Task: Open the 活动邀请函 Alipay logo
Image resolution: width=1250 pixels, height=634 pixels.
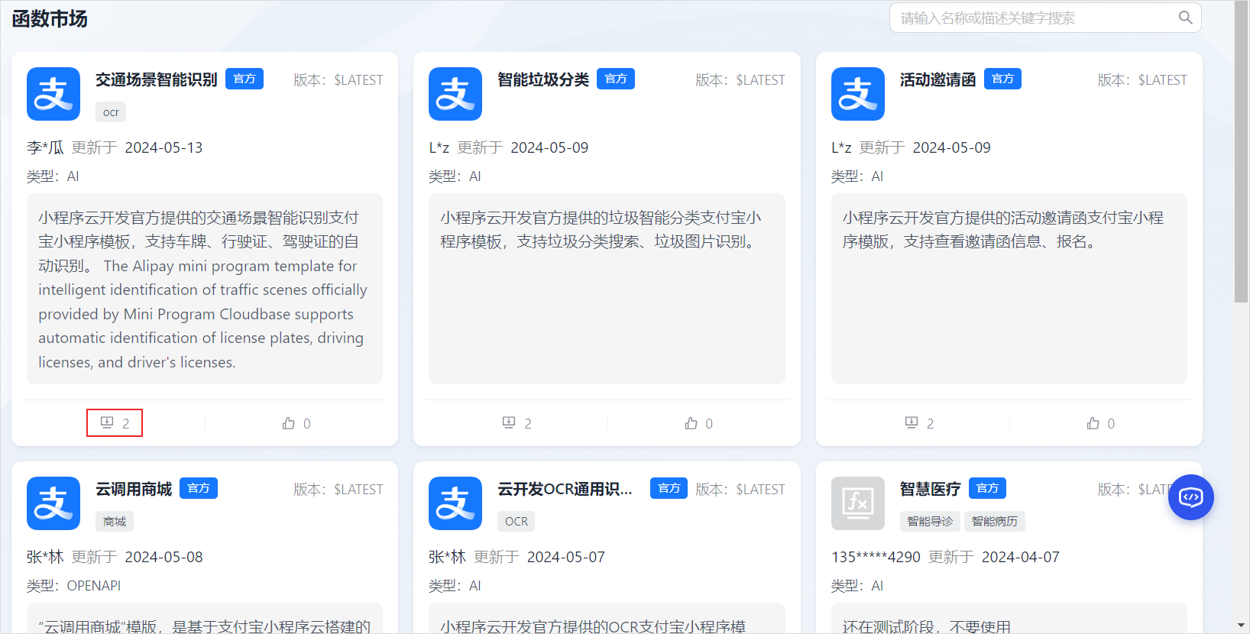Action: 858,94
